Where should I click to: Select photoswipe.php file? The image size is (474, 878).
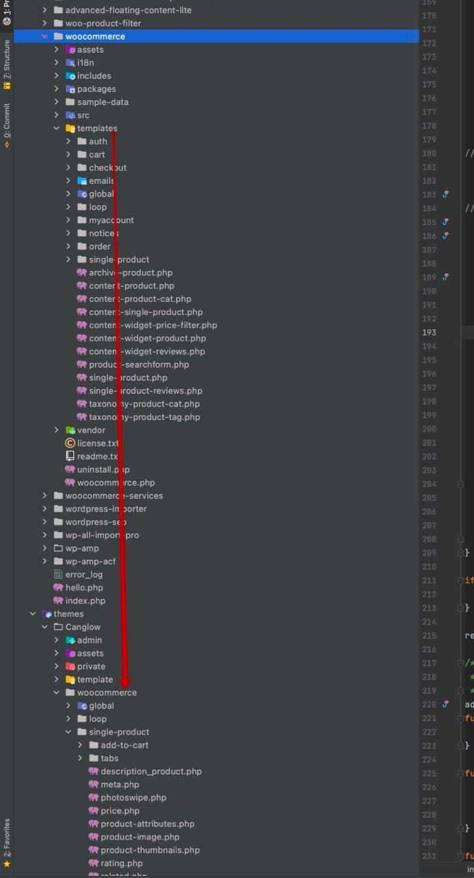(x=134, y=798)
